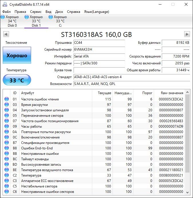Switch to the Disk 1 tab
This screenshot has height=198, width=193.
coord(36,21)
